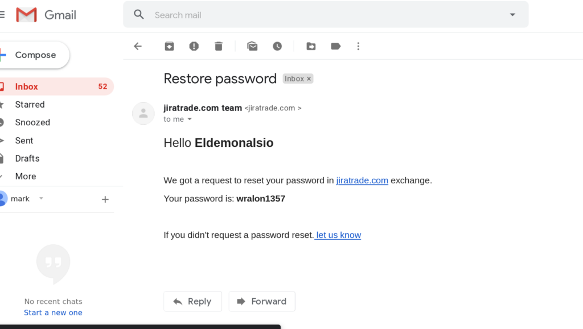Go to the Drafts folder

click(x=27, y=158)
